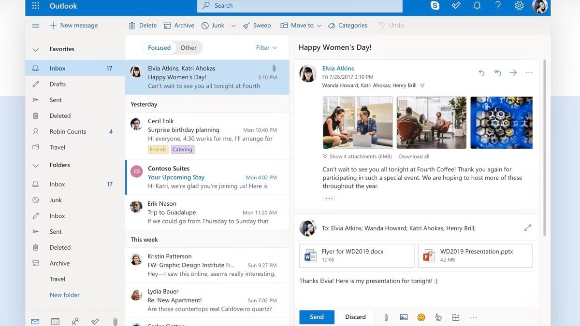
Task: Open Skype chat from the top bar
Action: click(x=435, y=6)
